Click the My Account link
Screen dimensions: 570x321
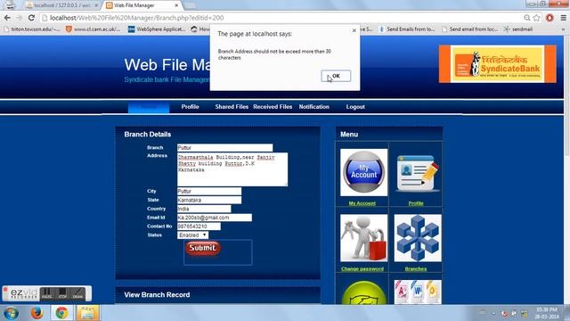(362, 203)
